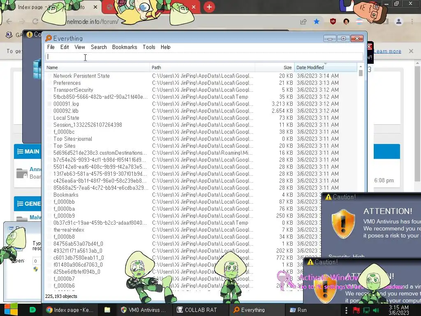The height and width of the screenshot is (316, 421).
Task: Click the red flag tray icon
Action: pyautogui.click(x=356, y=310)
